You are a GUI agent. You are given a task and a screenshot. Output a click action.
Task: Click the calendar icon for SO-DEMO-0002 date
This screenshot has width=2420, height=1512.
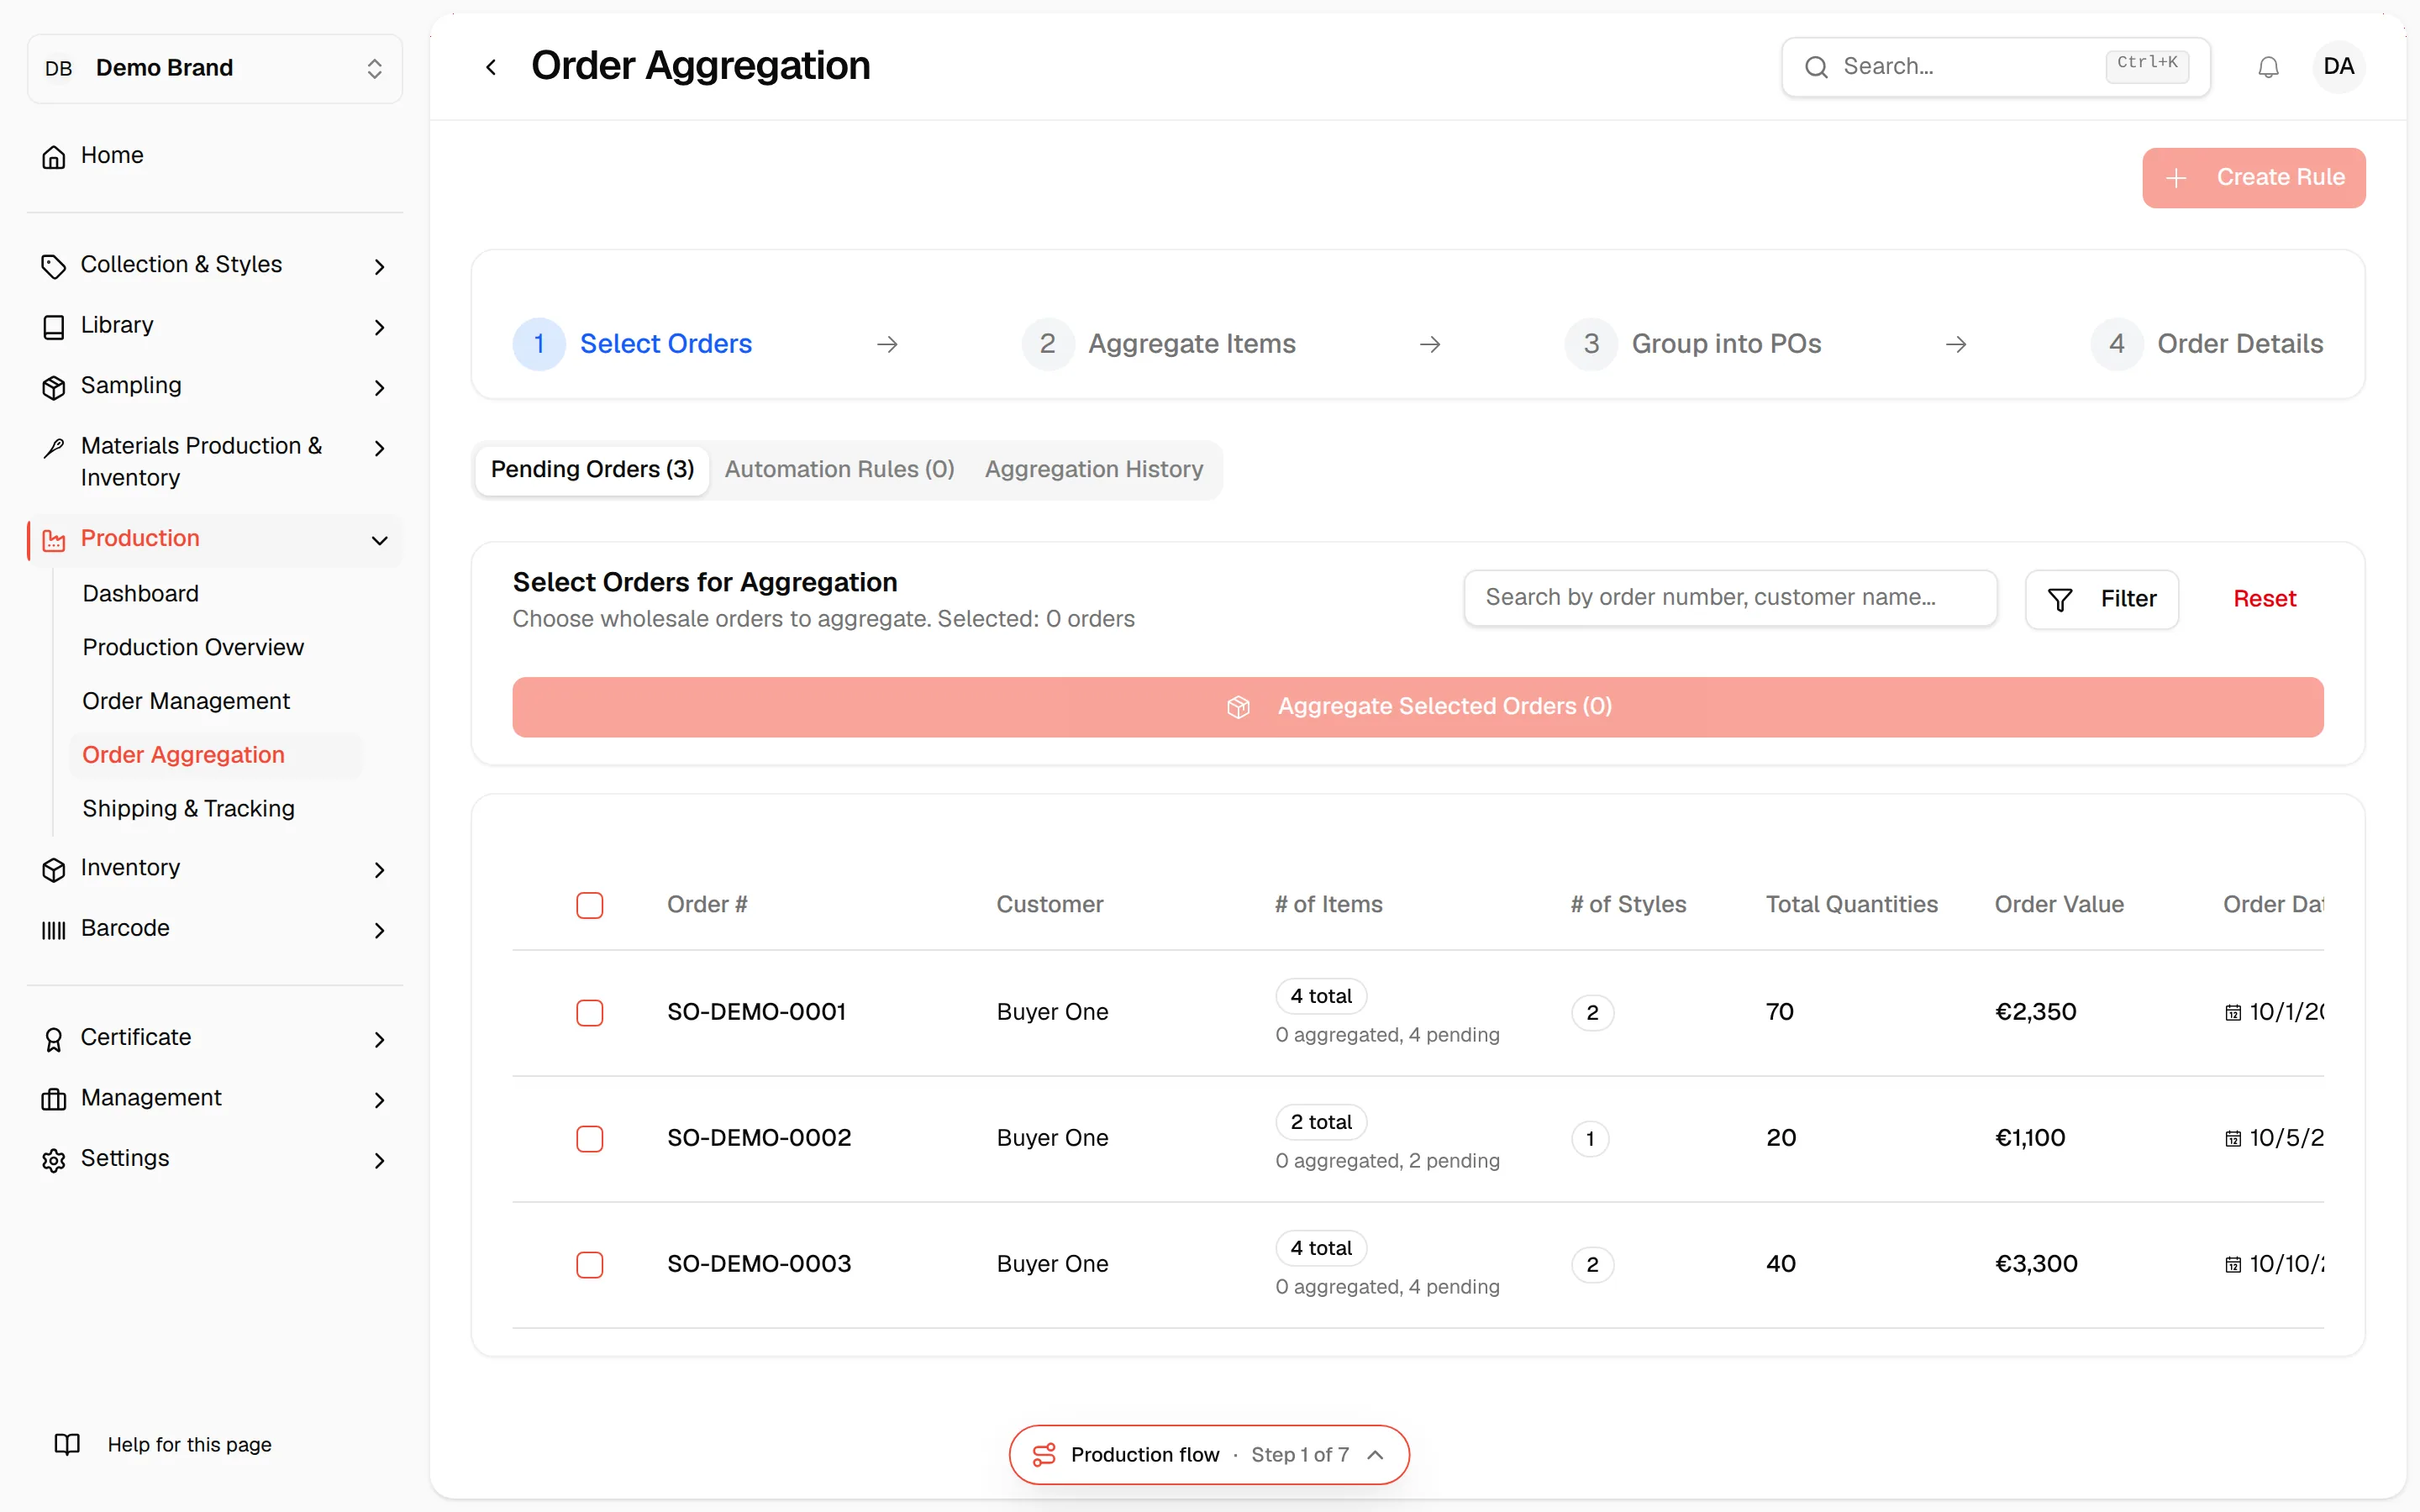(x=2232, y=1139)
